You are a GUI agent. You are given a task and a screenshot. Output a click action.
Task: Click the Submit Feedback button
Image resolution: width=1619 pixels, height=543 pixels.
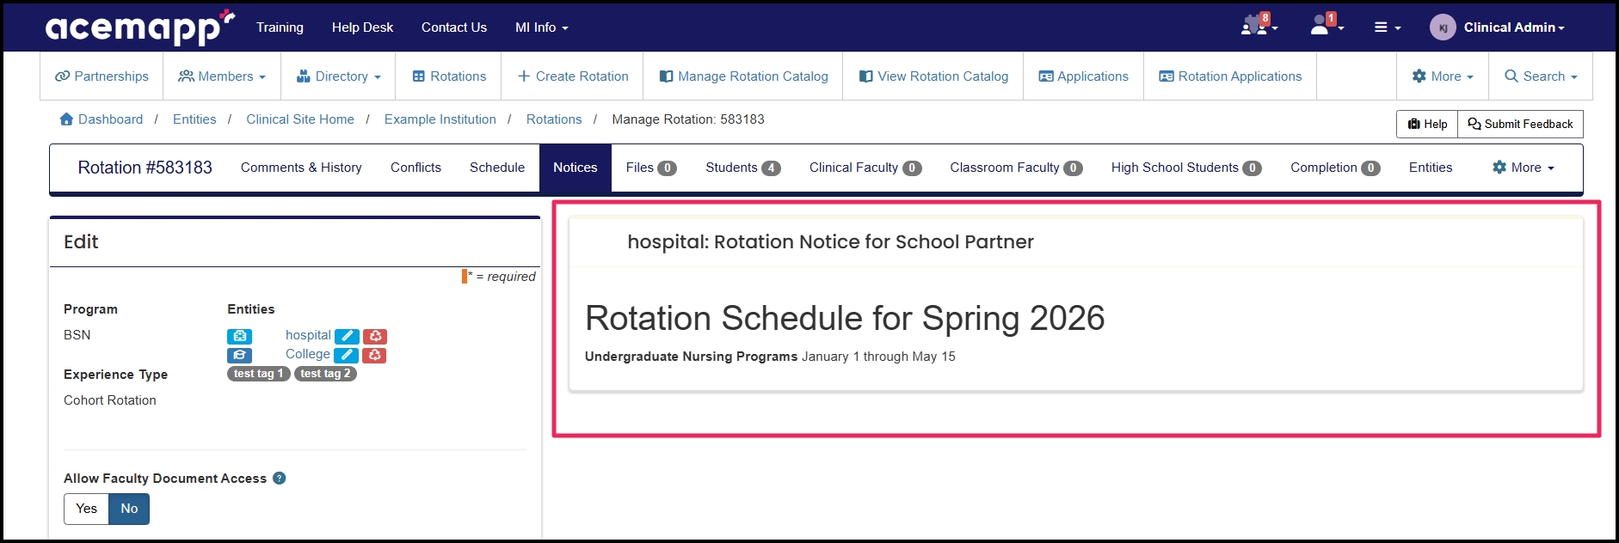click(1520, 124)
